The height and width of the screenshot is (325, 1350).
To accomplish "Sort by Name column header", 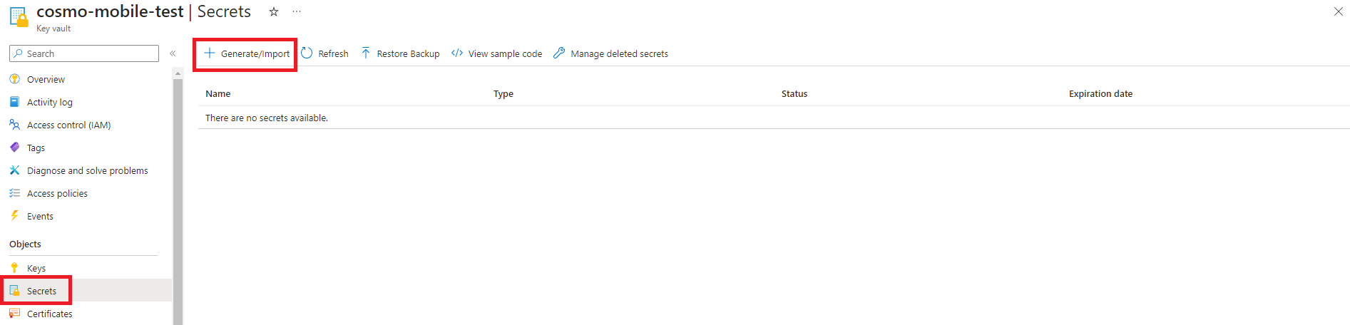I will tap(218, 94).
